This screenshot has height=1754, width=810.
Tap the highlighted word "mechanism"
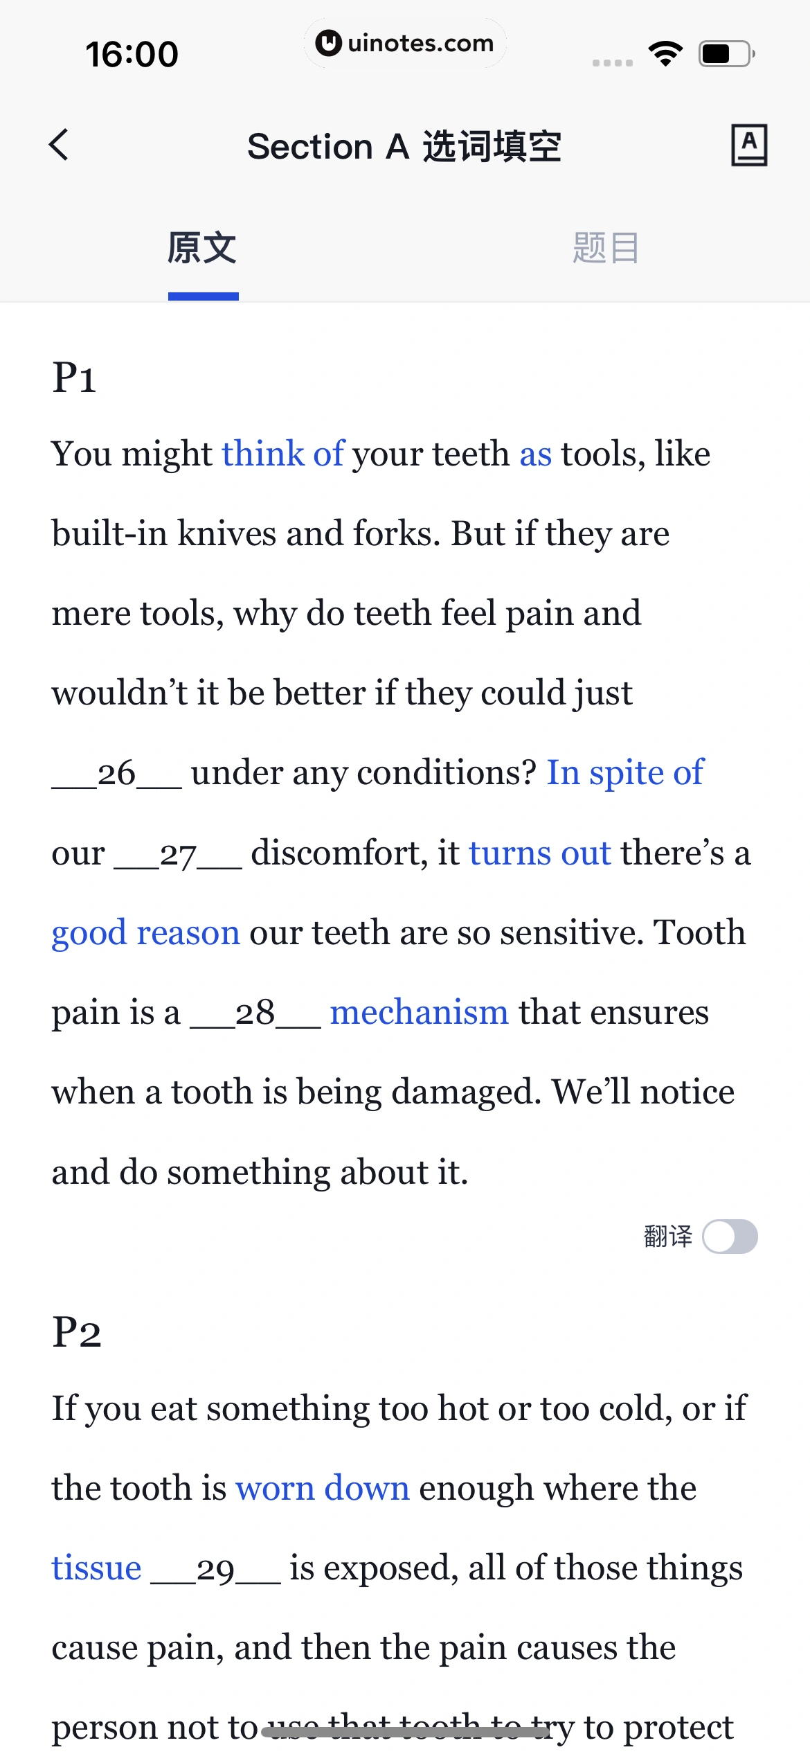coord(420,1013)
